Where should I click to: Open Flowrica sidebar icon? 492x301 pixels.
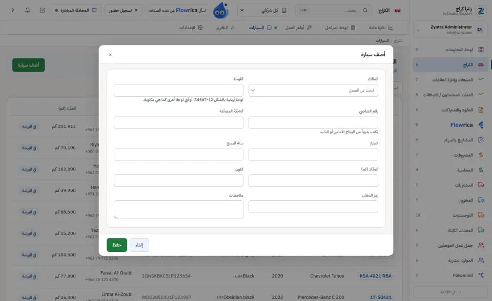[481, 125]
